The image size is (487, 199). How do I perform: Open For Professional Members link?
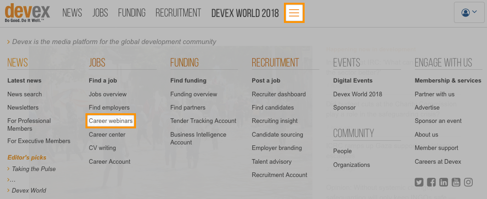pyautogui.click(x=29, y=125)
